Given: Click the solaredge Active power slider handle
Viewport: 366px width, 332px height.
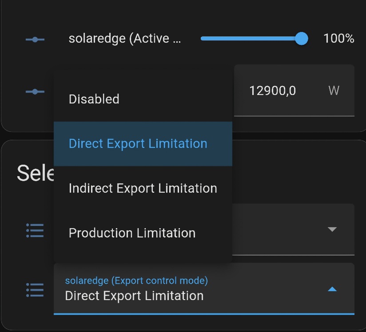Looking at the screenshot, I should click(301, 39).
